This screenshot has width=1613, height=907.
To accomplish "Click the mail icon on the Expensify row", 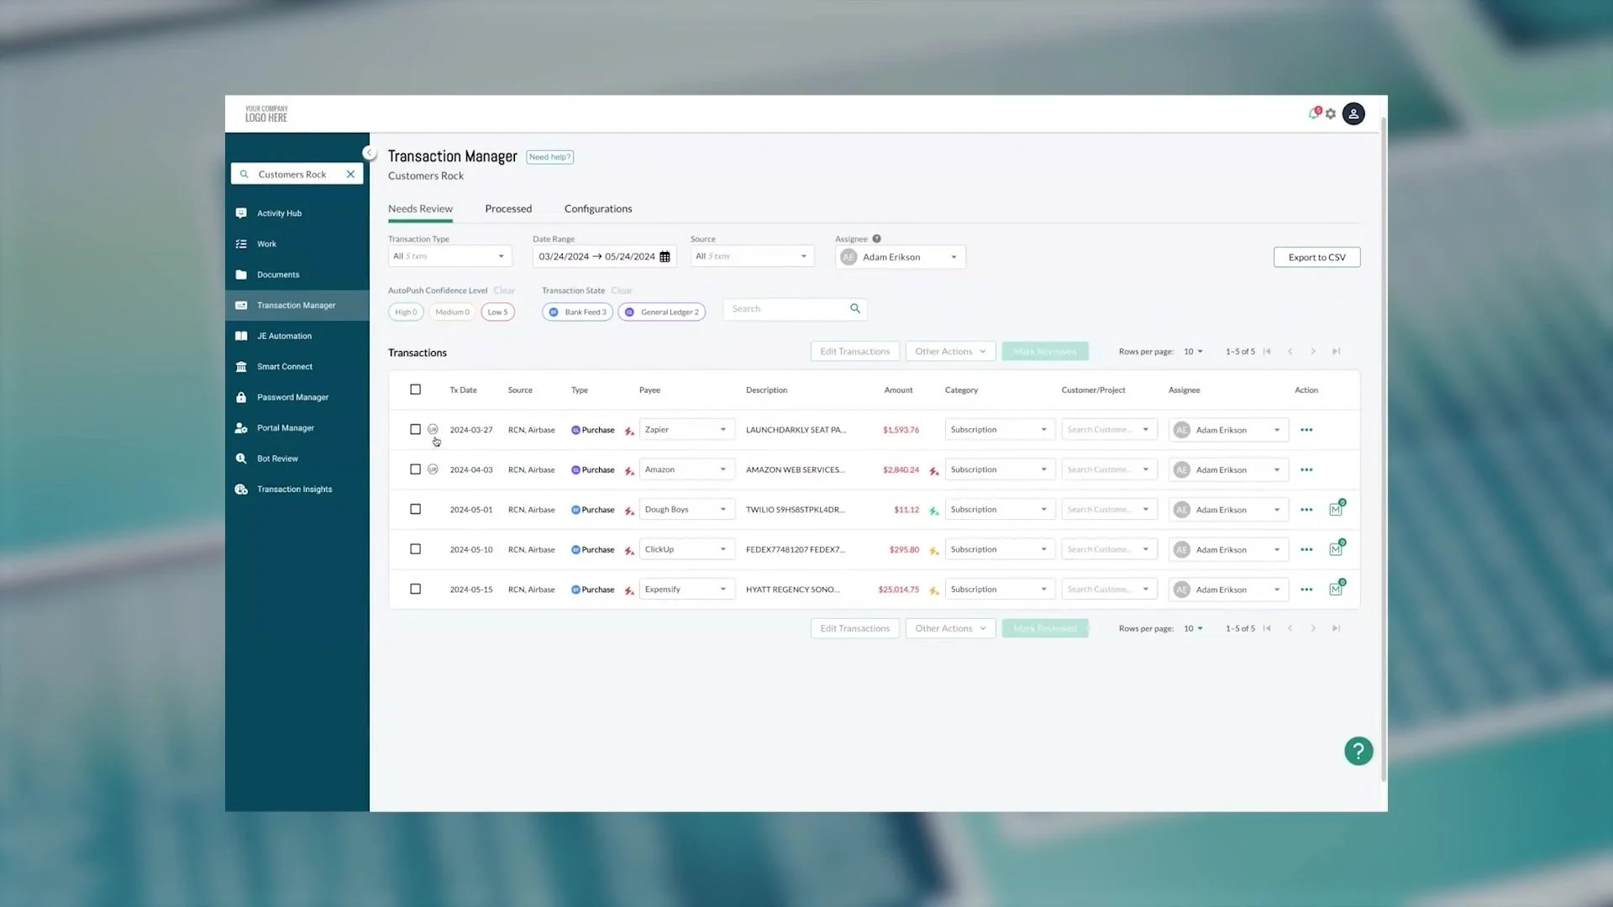I will pos(1336,590).
